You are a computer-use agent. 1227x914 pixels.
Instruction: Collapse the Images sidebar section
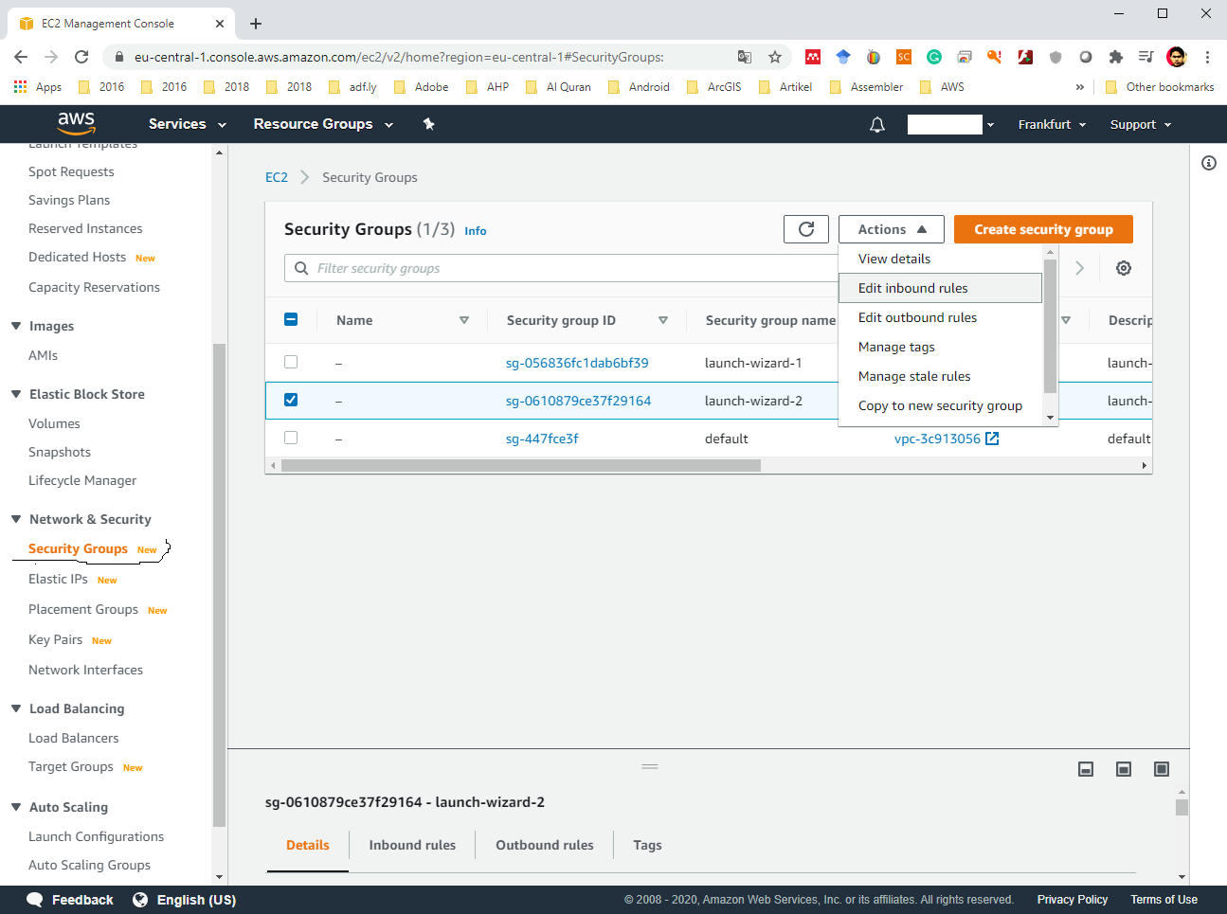click(16, 326)
